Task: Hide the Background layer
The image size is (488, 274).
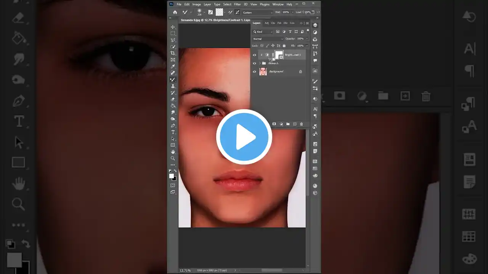Action: click(254, 72)
